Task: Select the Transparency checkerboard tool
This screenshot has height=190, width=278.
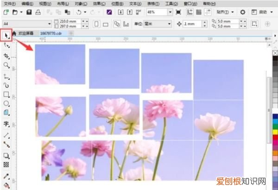Action: pyautogui.click(x=6, y=165)
